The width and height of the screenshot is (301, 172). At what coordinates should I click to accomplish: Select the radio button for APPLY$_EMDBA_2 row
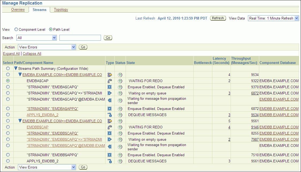click(x=8, y=115)
